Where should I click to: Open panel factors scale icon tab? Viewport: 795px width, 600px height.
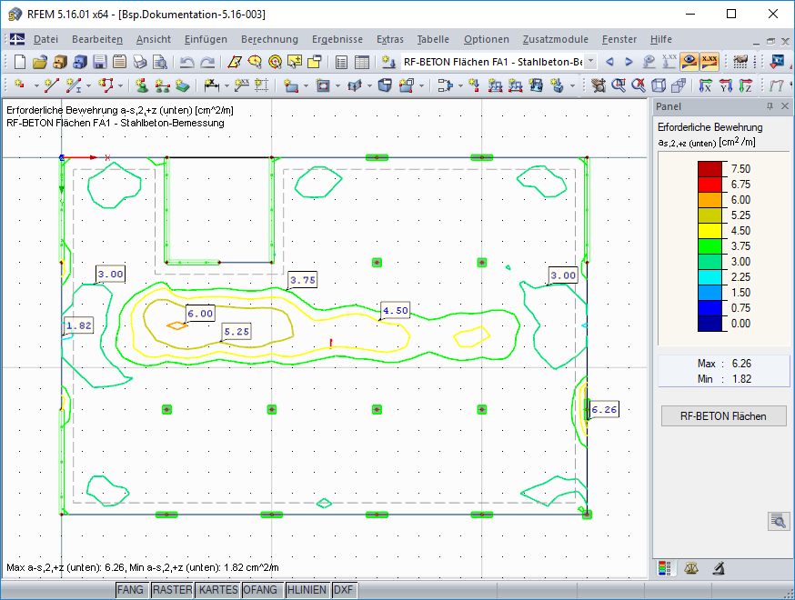[691, 568]
